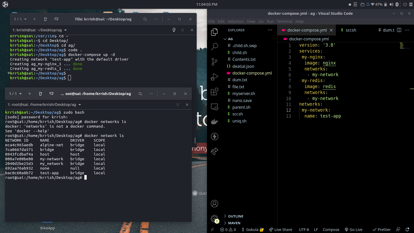Open the Selection menu
The width and height of the screenshot is (414, 233).
coord(235,21)
